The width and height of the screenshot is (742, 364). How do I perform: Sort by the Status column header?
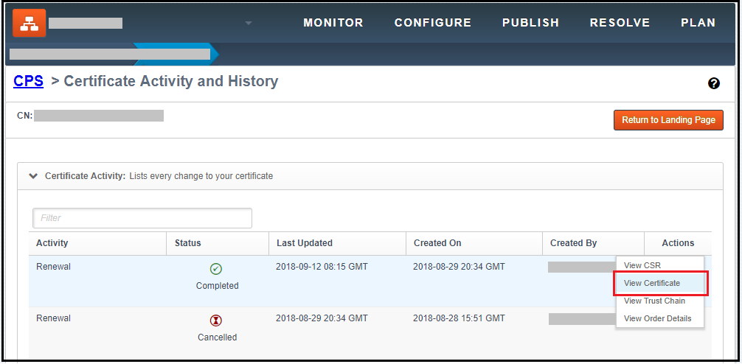point(187,243)
